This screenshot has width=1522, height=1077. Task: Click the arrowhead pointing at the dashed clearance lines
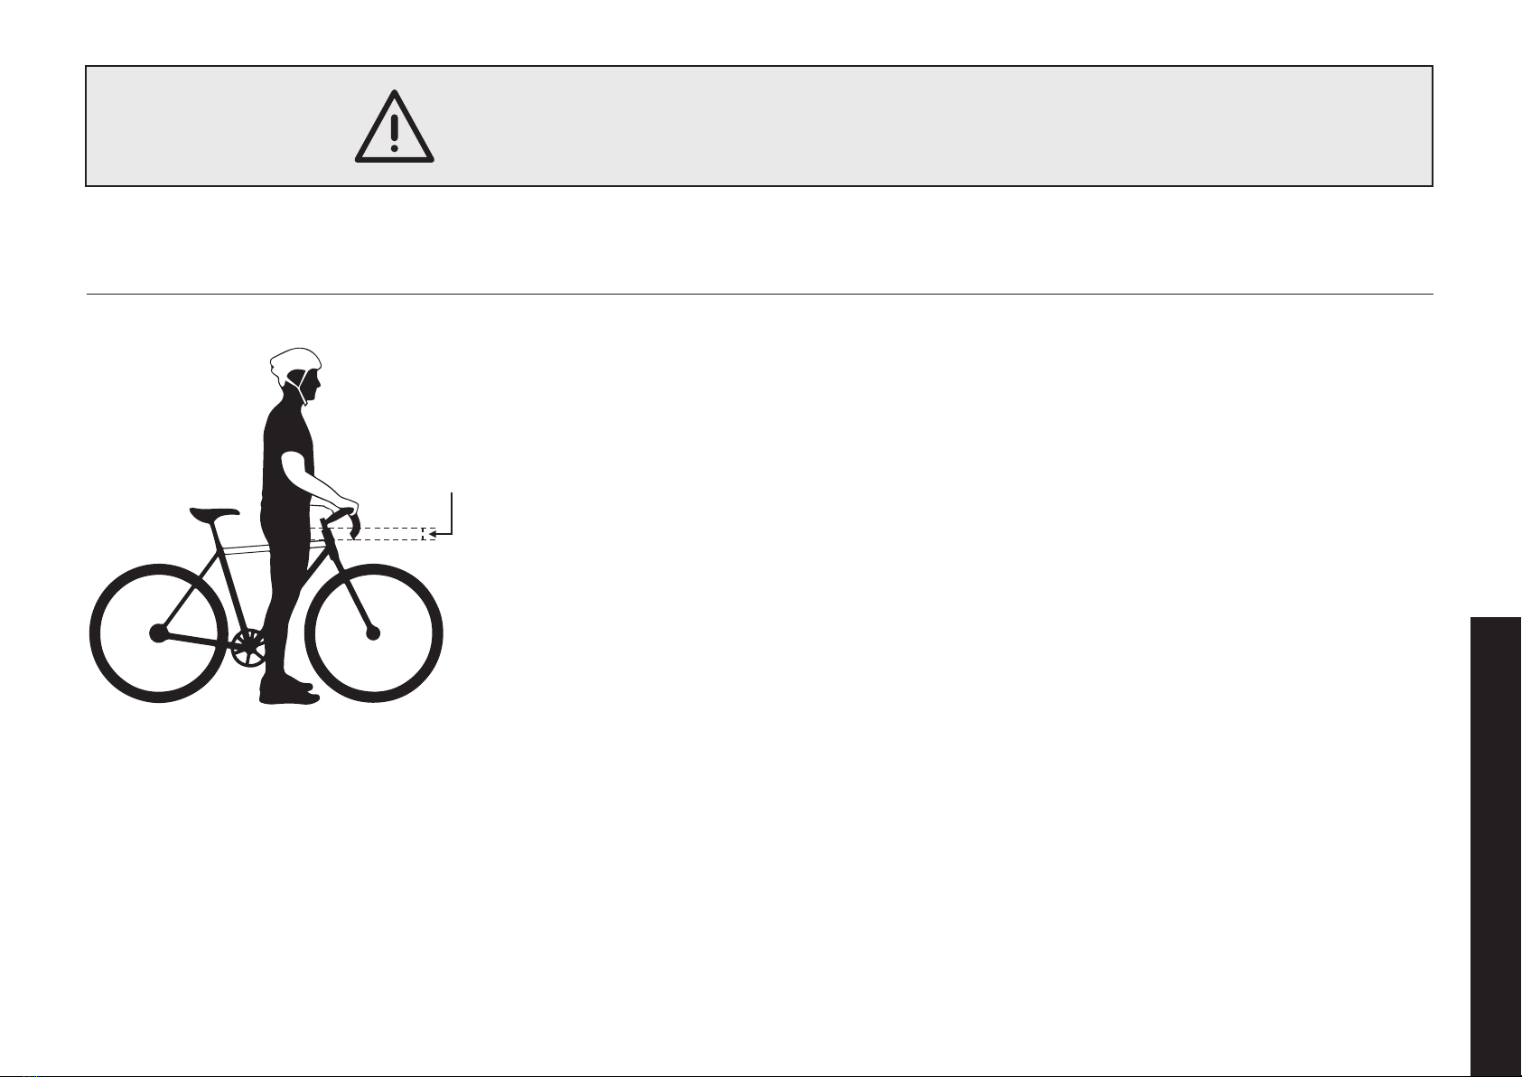(x=433, y=535)
